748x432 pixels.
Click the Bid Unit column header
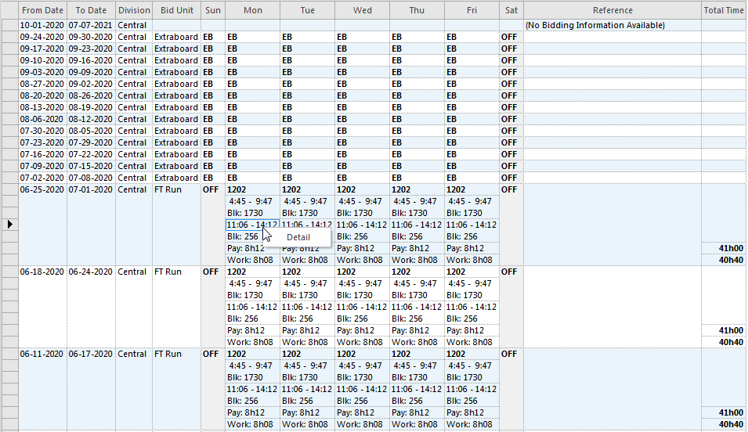[x=176, y=10]
